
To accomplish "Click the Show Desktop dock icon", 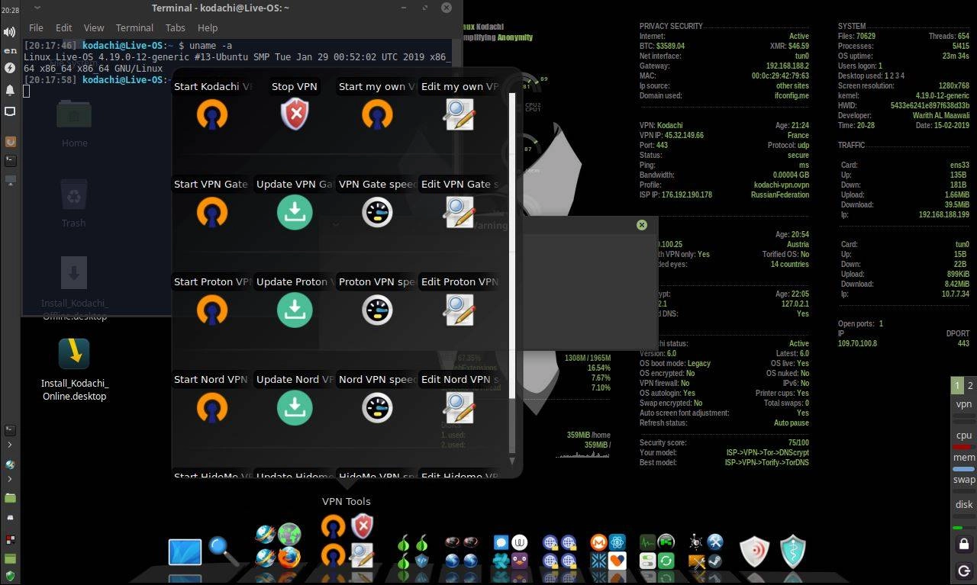I will [185, 551].
